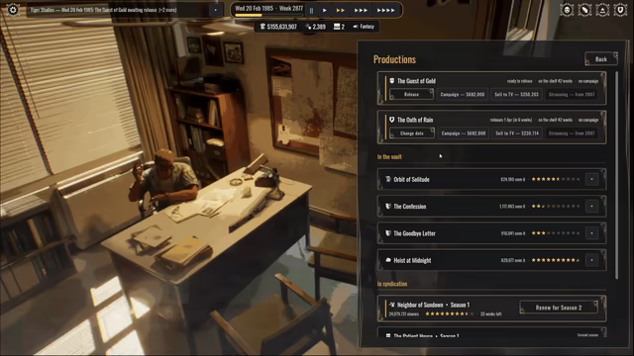Screen dimensions: 634x356
Task: Click the Orbit of Solitude genre icon
Action: 388,179
